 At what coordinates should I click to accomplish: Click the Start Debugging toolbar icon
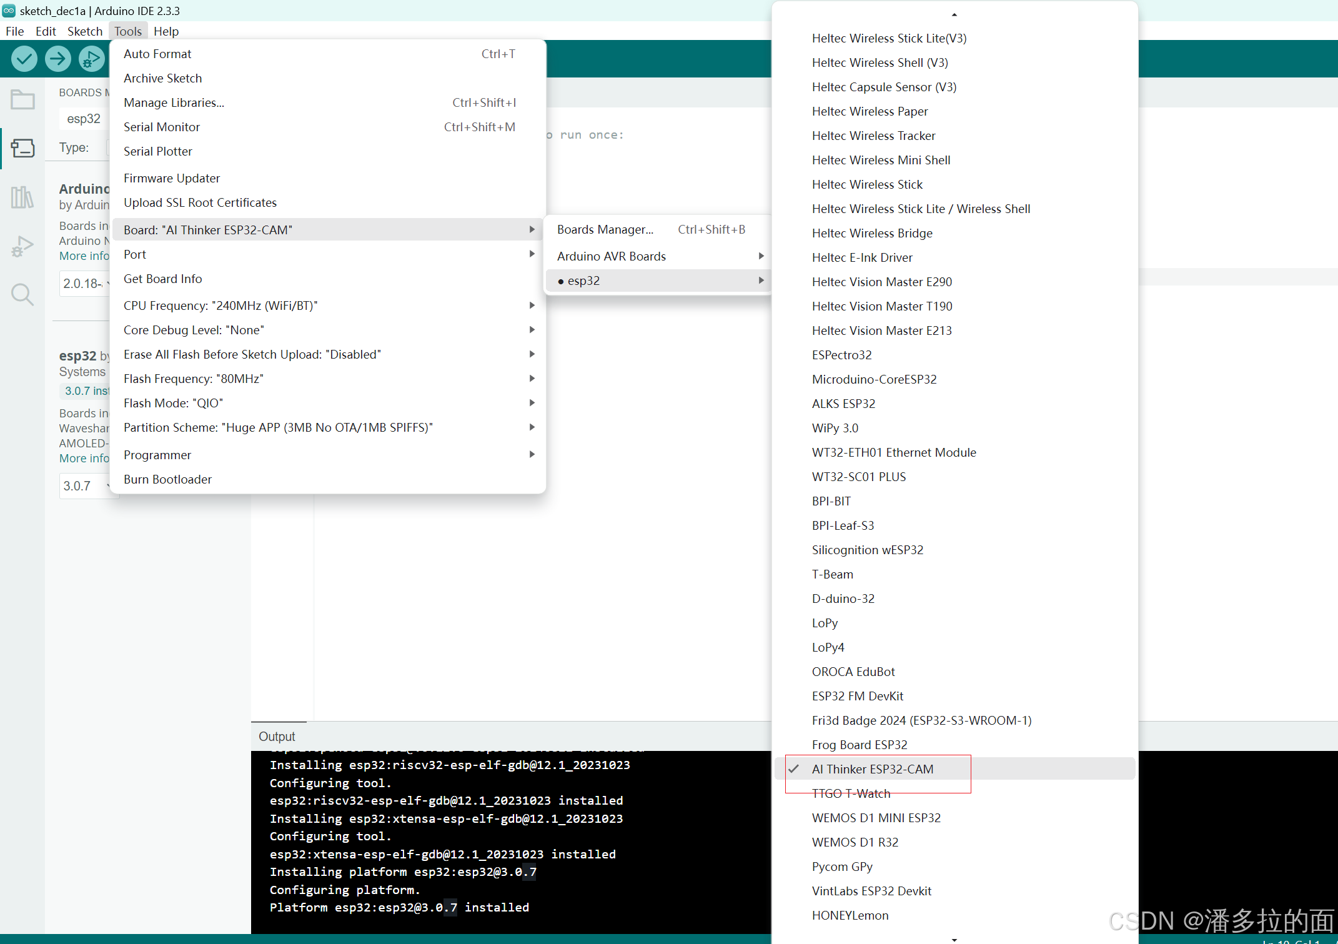[91, 59]
